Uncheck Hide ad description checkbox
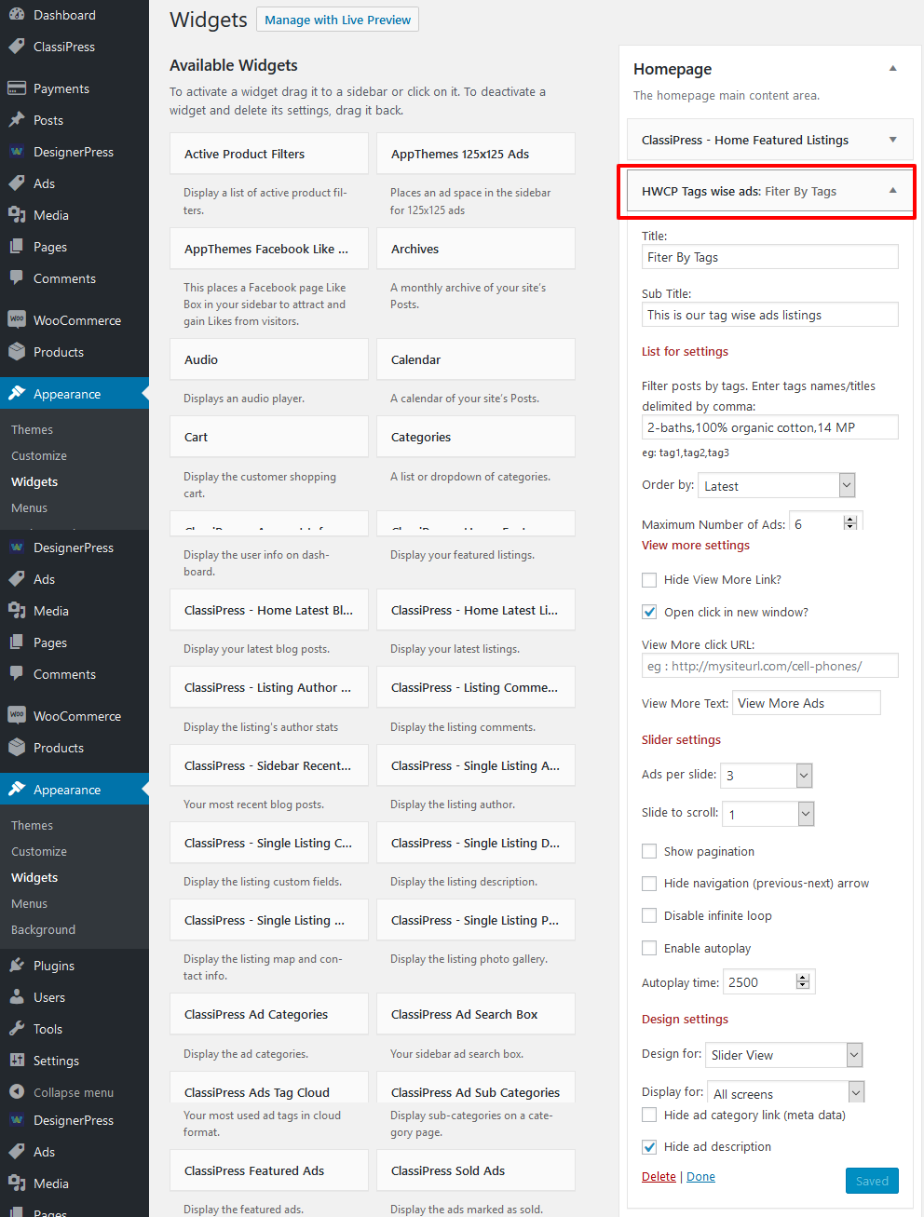The width and height of the screenshot is (924, 1217). 649,1147
